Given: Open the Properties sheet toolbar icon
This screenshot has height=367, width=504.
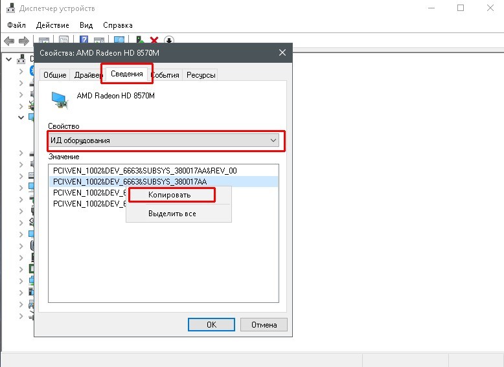Looking at the screenshot, I should pyautogui.click(x=63, y=39).
